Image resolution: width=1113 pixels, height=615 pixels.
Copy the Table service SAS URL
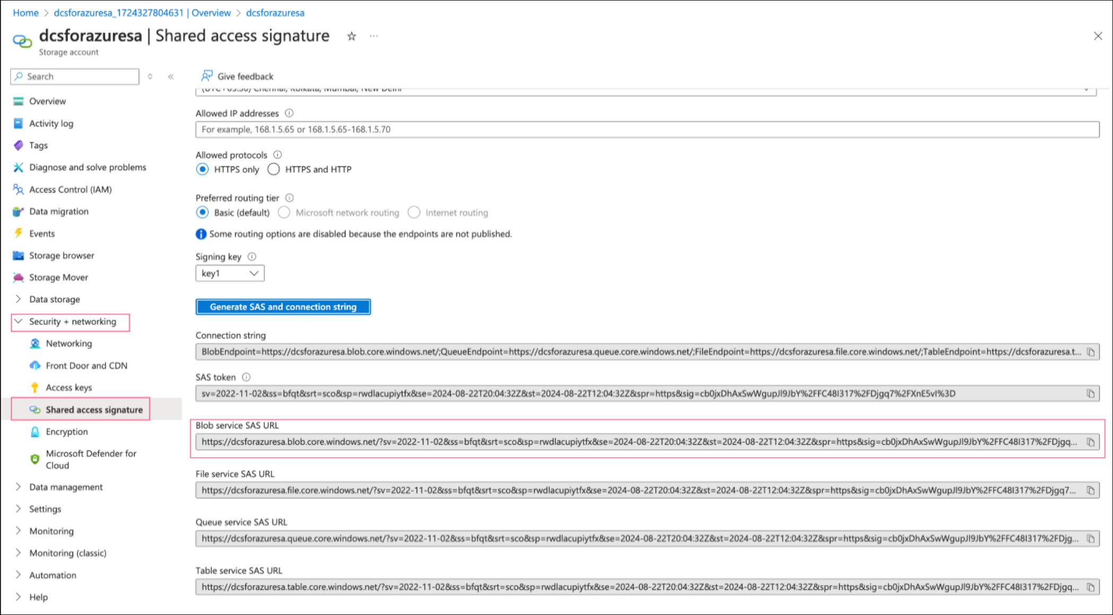point(1091,587)
